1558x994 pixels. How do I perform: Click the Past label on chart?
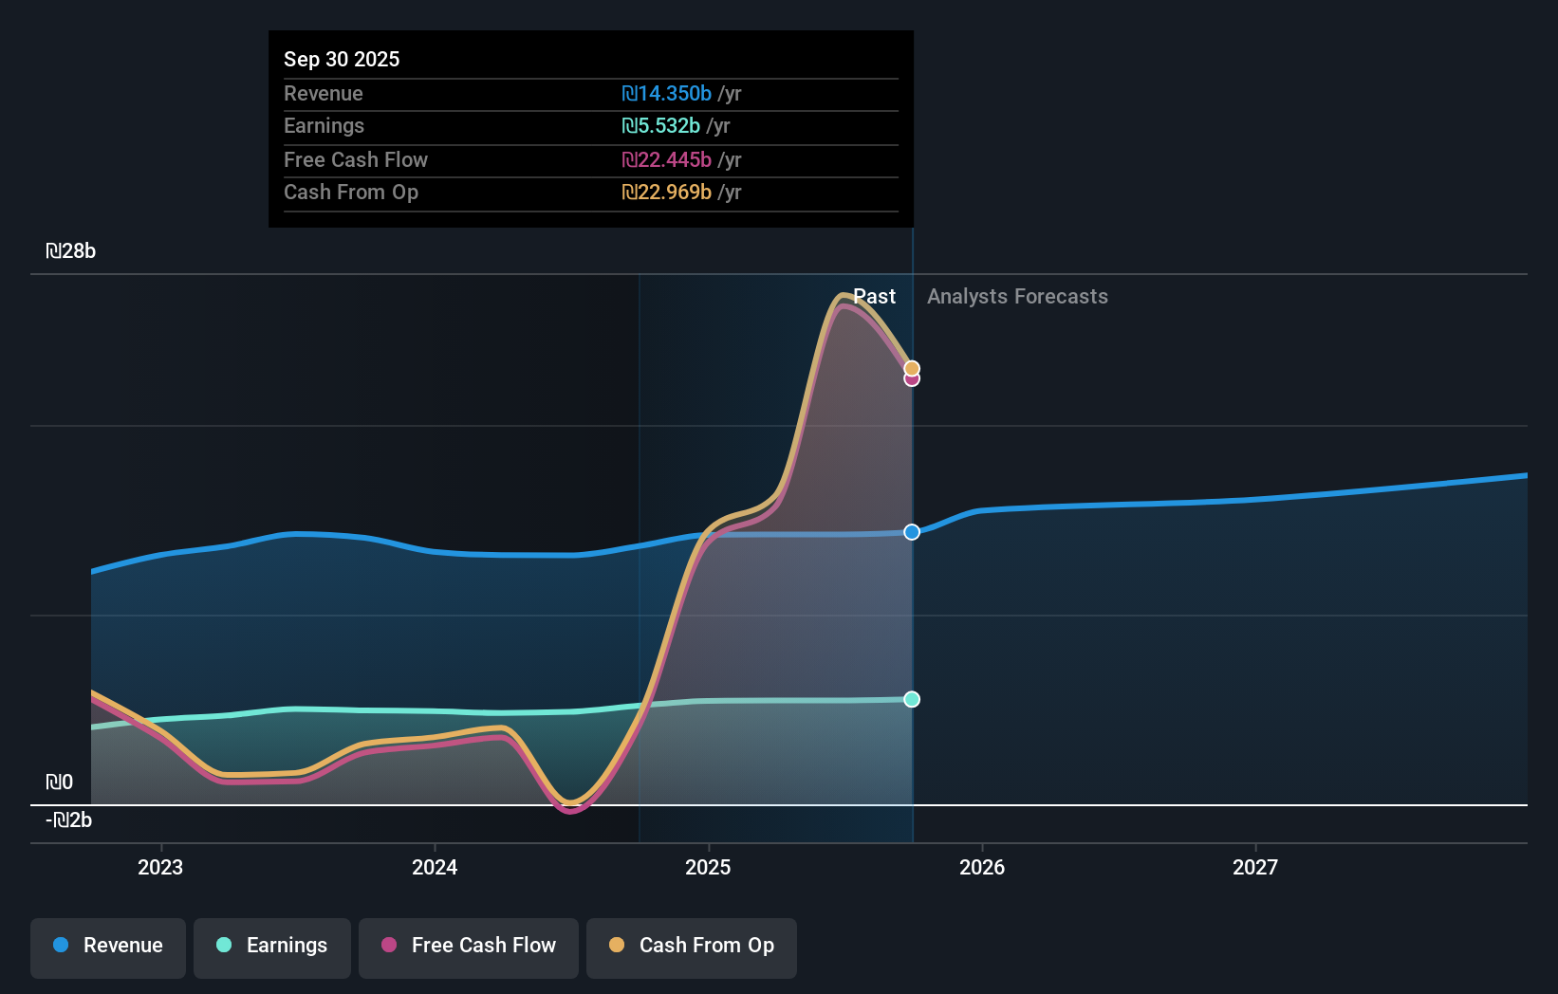coord(874,296)
